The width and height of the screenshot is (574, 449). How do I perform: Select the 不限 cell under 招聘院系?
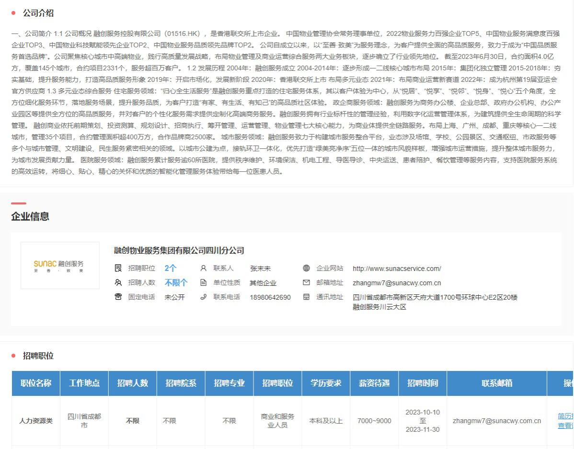(181, 421)
